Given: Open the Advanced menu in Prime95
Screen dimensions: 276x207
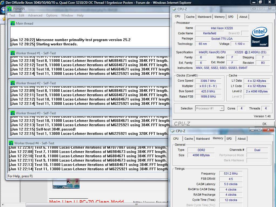Looking at the screenshot, I should 35,15.
